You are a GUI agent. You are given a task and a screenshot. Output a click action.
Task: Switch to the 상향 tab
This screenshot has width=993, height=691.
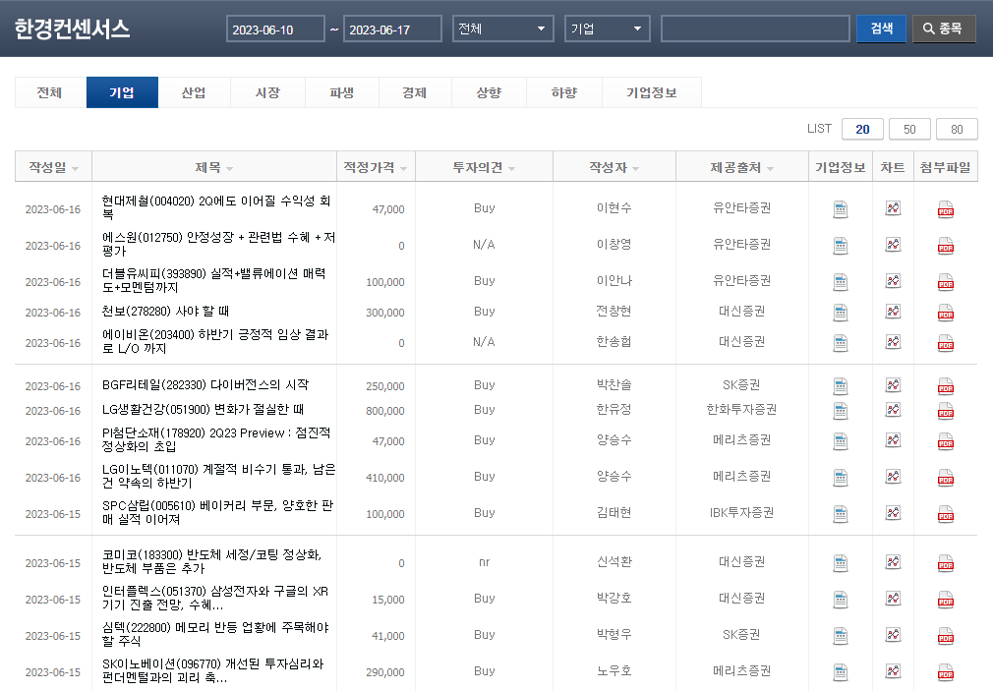(489, 92)
